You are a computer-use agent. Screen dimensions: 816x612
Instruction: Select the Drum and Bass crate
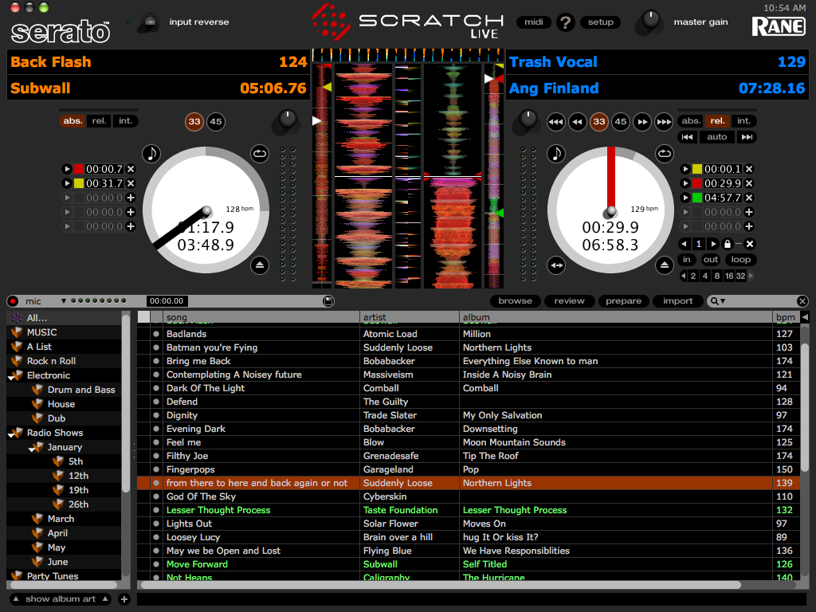[80, 390]
